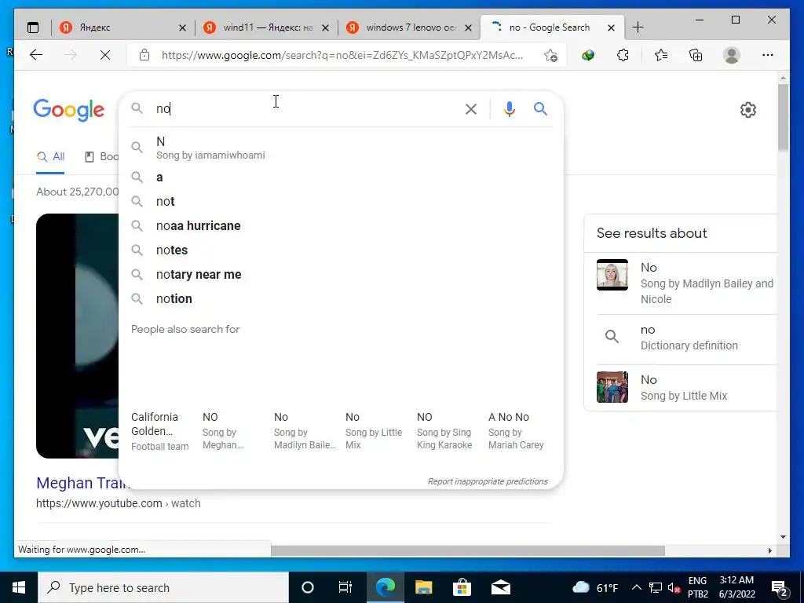Viewport: 804px width, 603px height.
Task: Open the profile avatar menu
Action: coord(732,55)
